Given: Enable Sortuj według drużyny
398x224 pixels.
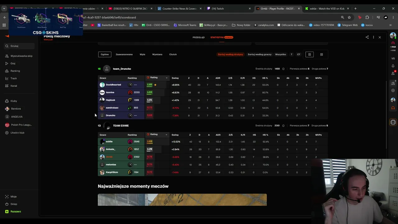Looking at the screenshot, I should pos(230,54).
